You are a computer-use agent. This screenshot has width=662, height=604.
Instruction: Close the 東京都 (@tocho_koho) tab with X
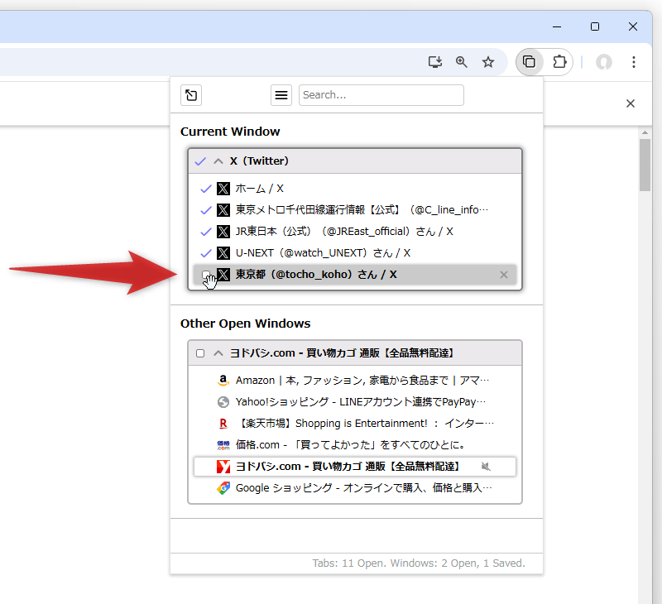tap(504, 275)
